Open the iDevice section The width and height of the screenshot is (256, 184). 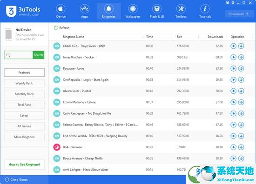pos(61,11)
